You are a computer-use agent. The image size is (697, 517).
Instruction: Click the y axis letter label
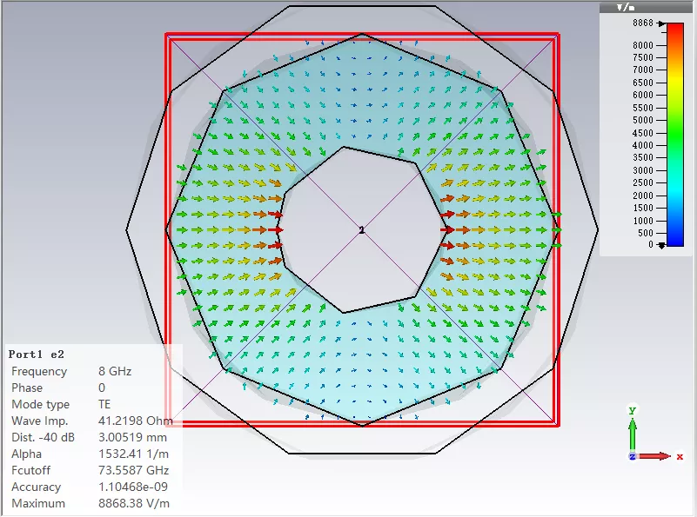pos(632,410)
